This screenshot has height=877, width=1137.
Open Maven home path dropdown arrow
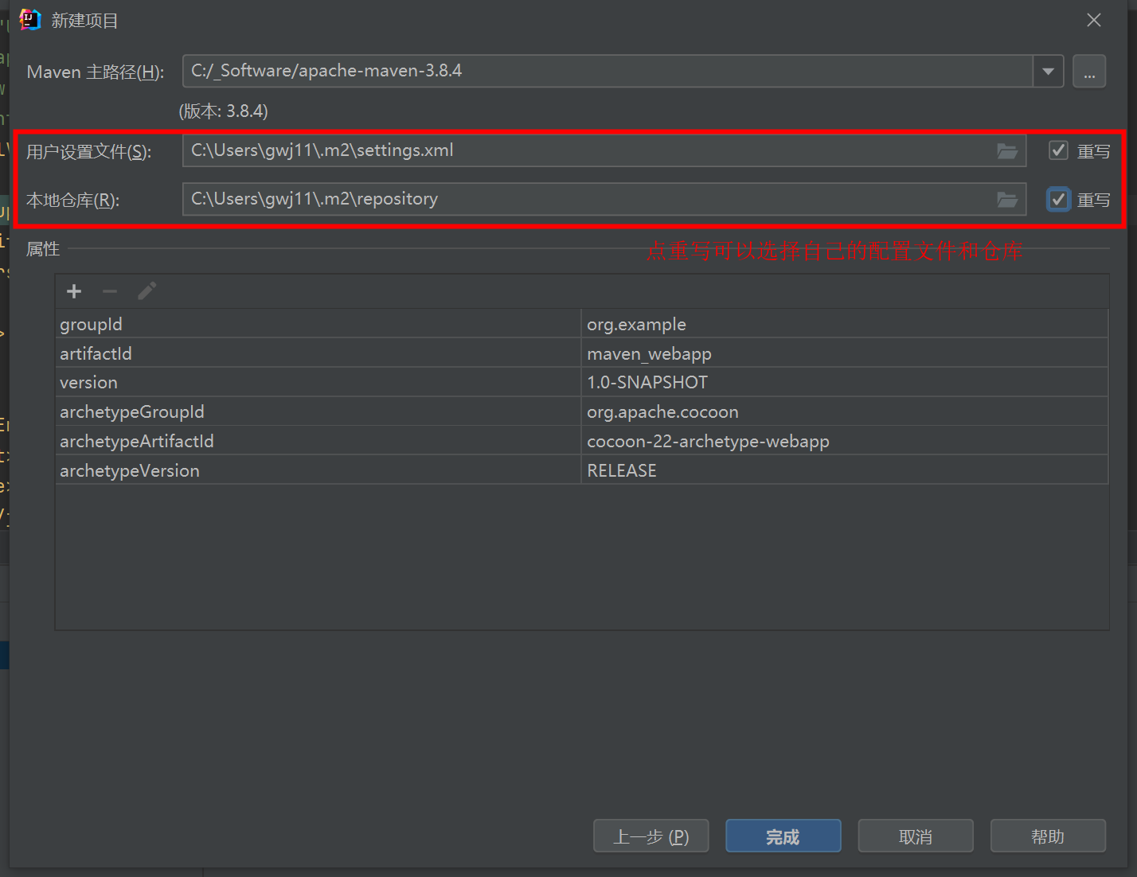(x=1048, y=72)
